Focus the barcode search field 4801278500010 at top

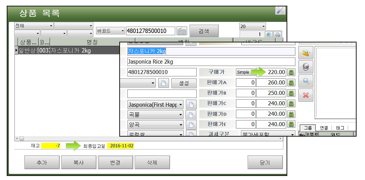click(150, 31)
